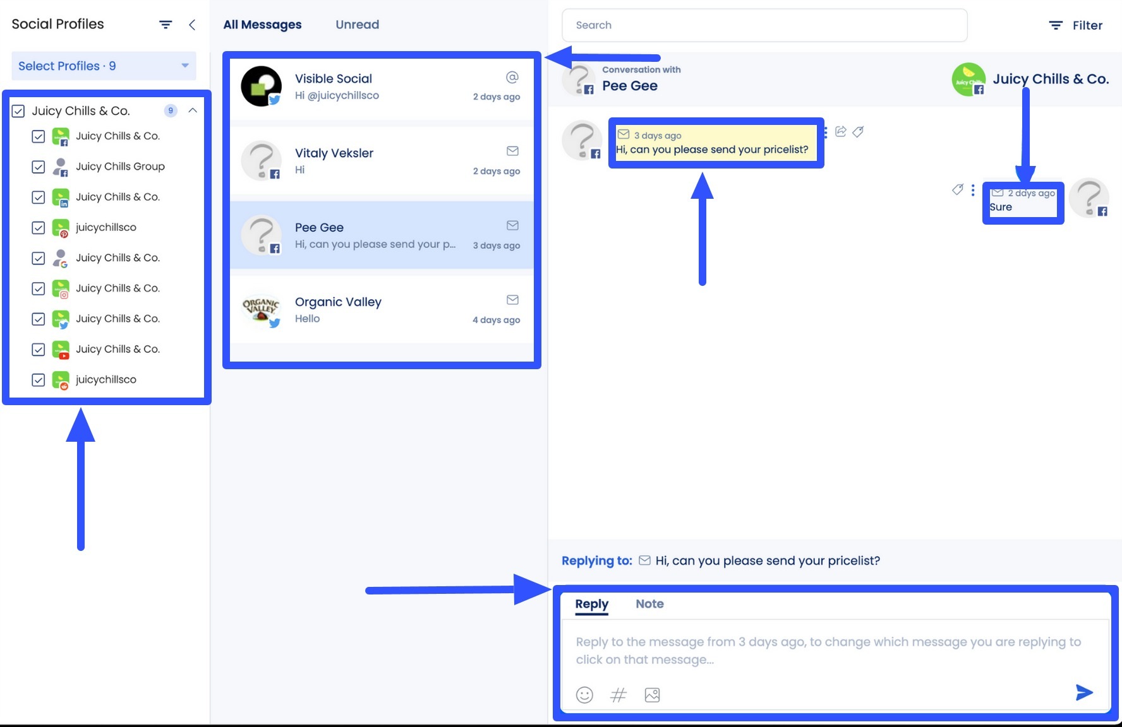Tag the 'Hi, can you please send your pricelist?' message
Image resolution: width=1122 pixels, height=727 pixels.
(x=858, y=132)
